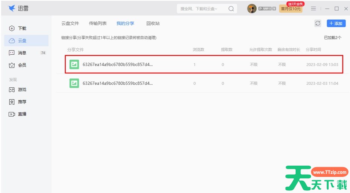This screenshot has height=193, width=350.
Task: Open 直播 in the sidebar
Action: pyautogui.click(x=22, y=114)
